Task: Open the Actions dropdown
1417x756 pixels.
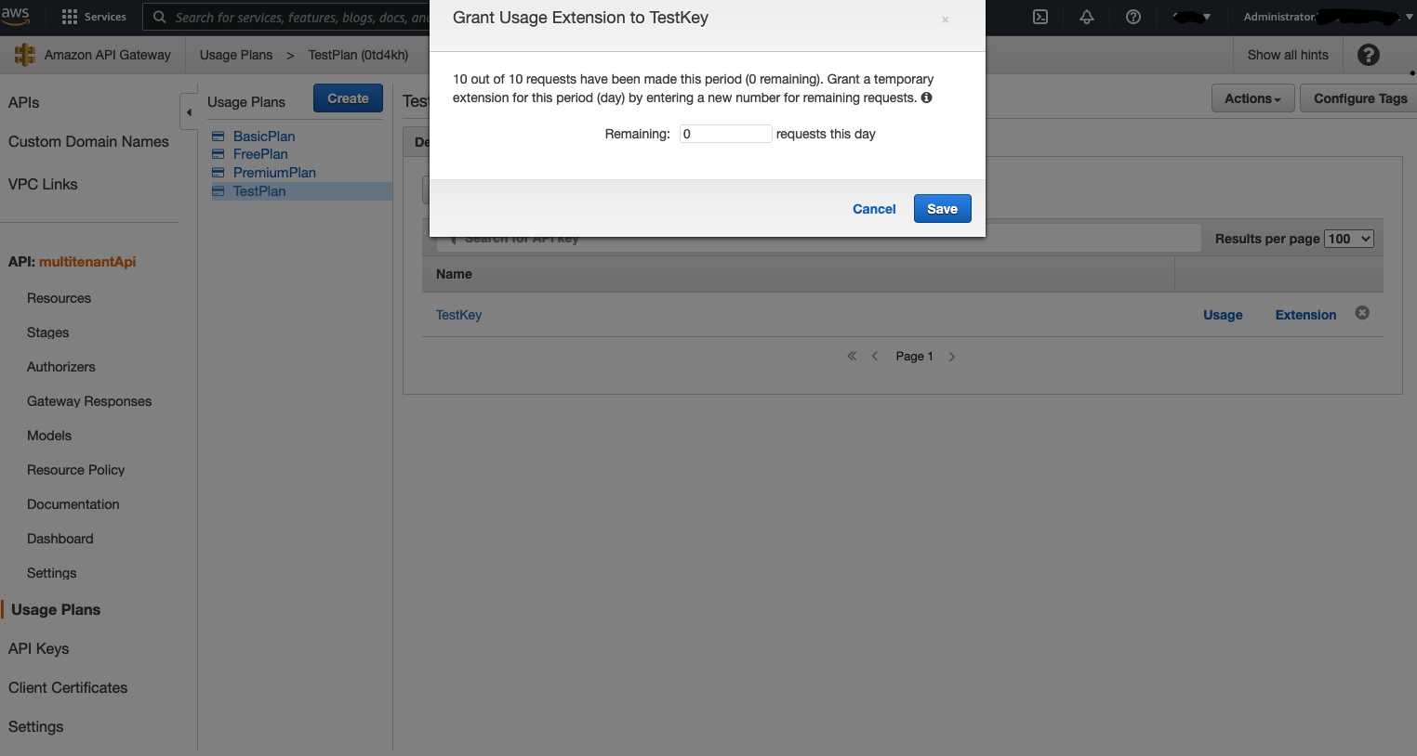Action: click(x=1252, y=98)
